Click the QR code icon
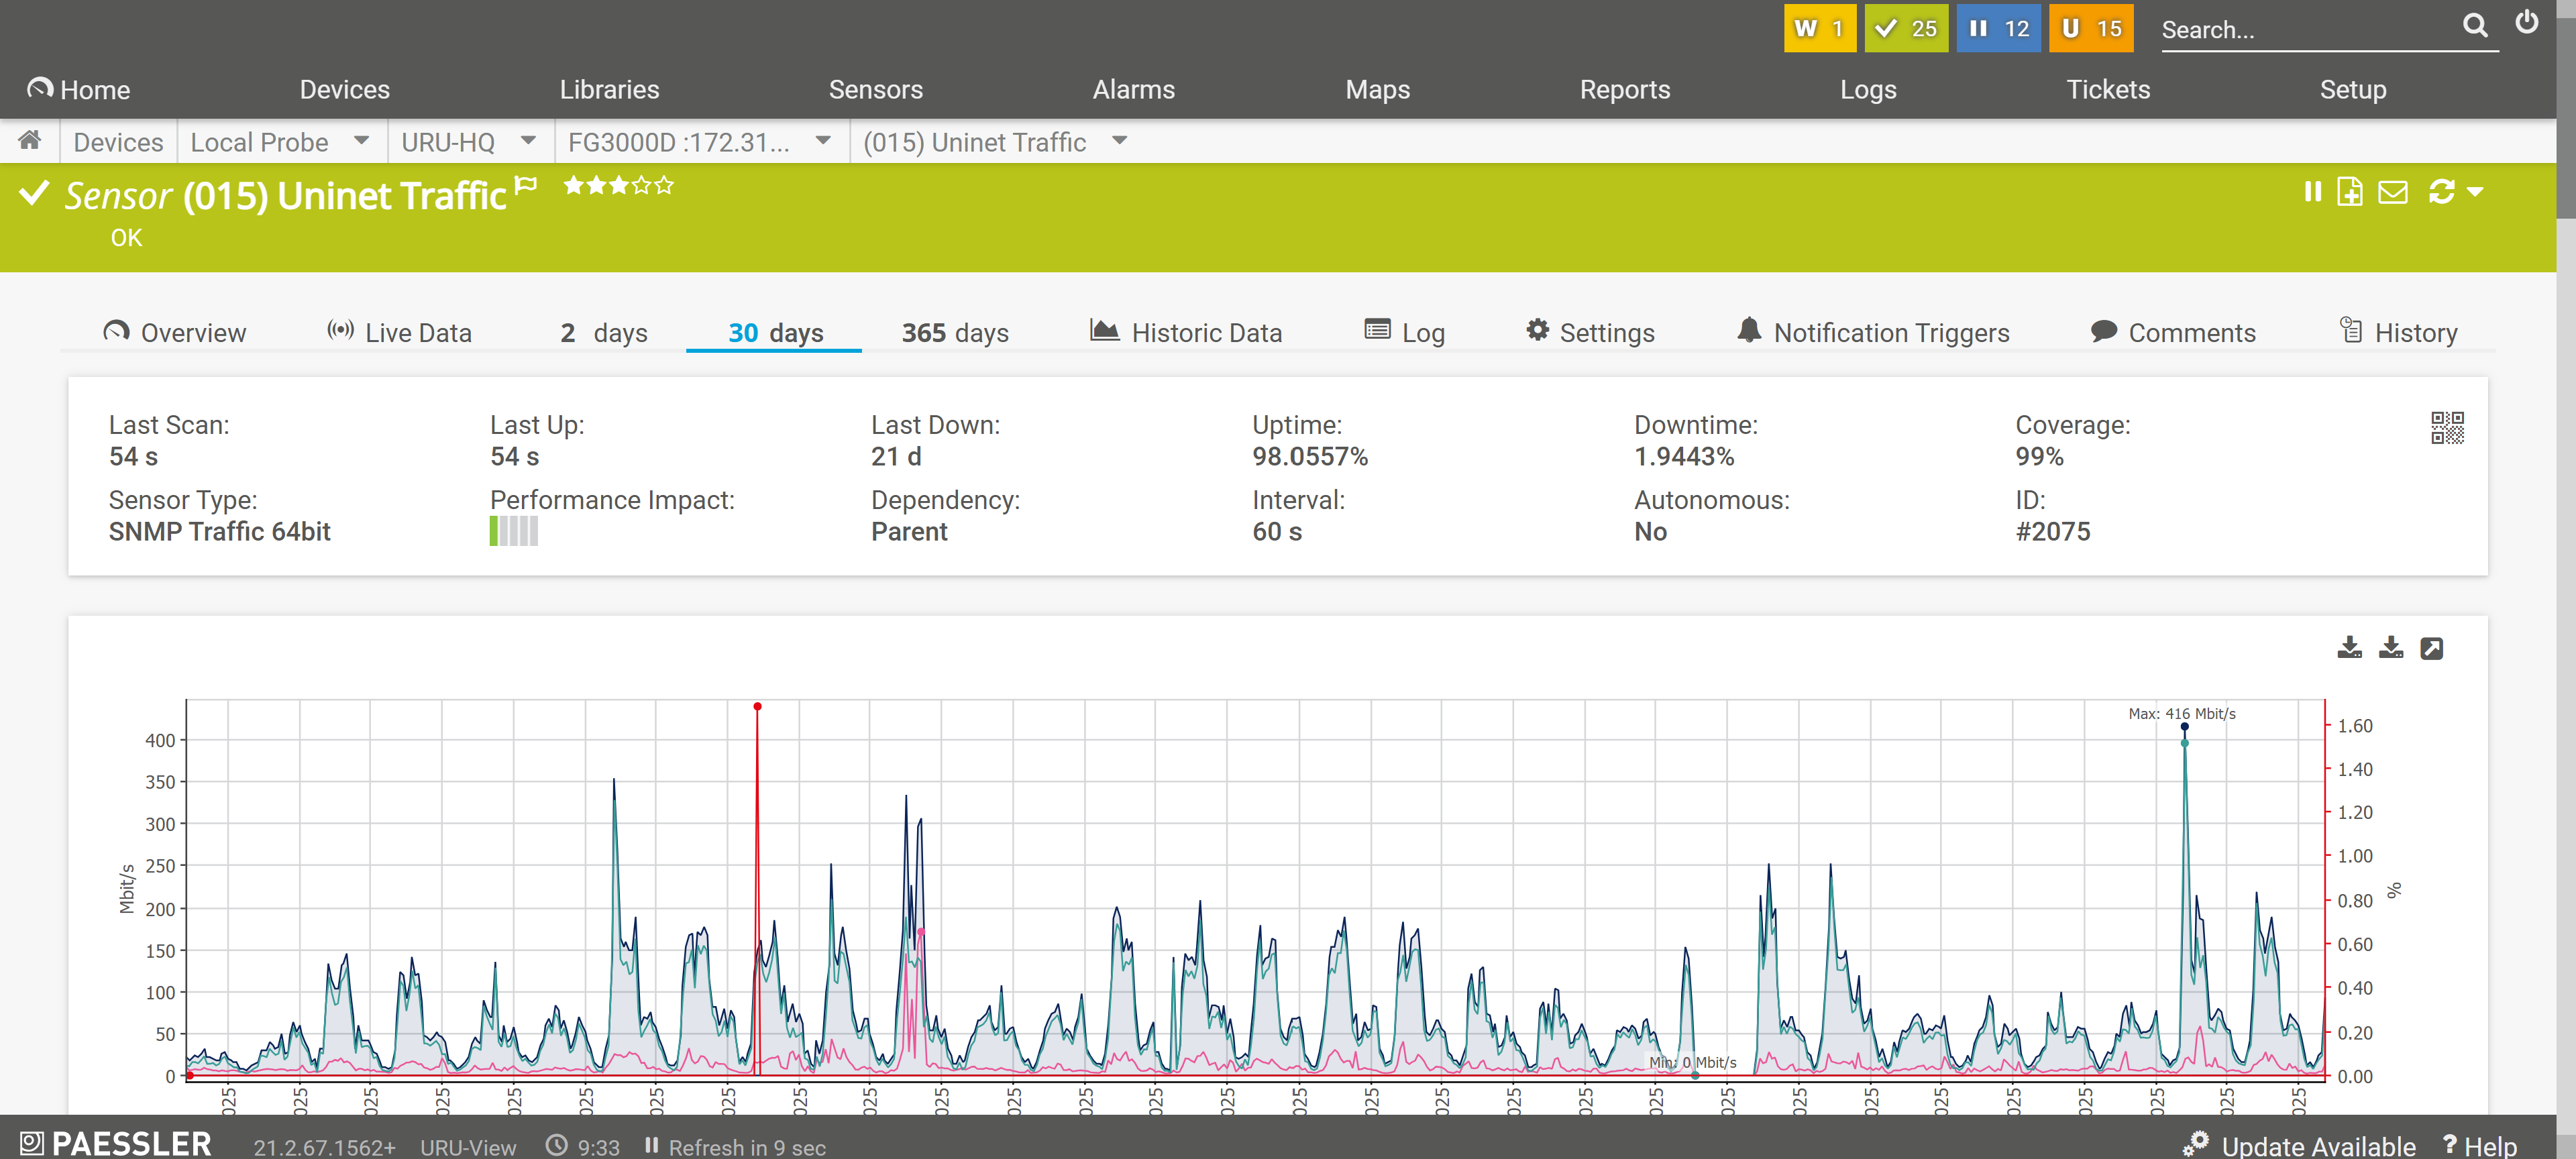The height and width of the screenshot is (1159, 2576). click(2447, 428)
